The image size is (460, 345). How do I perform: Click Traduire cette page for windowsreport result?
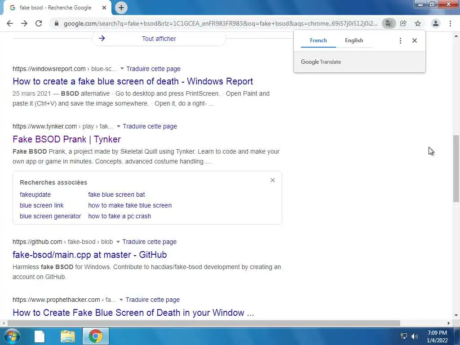point(154,69)
